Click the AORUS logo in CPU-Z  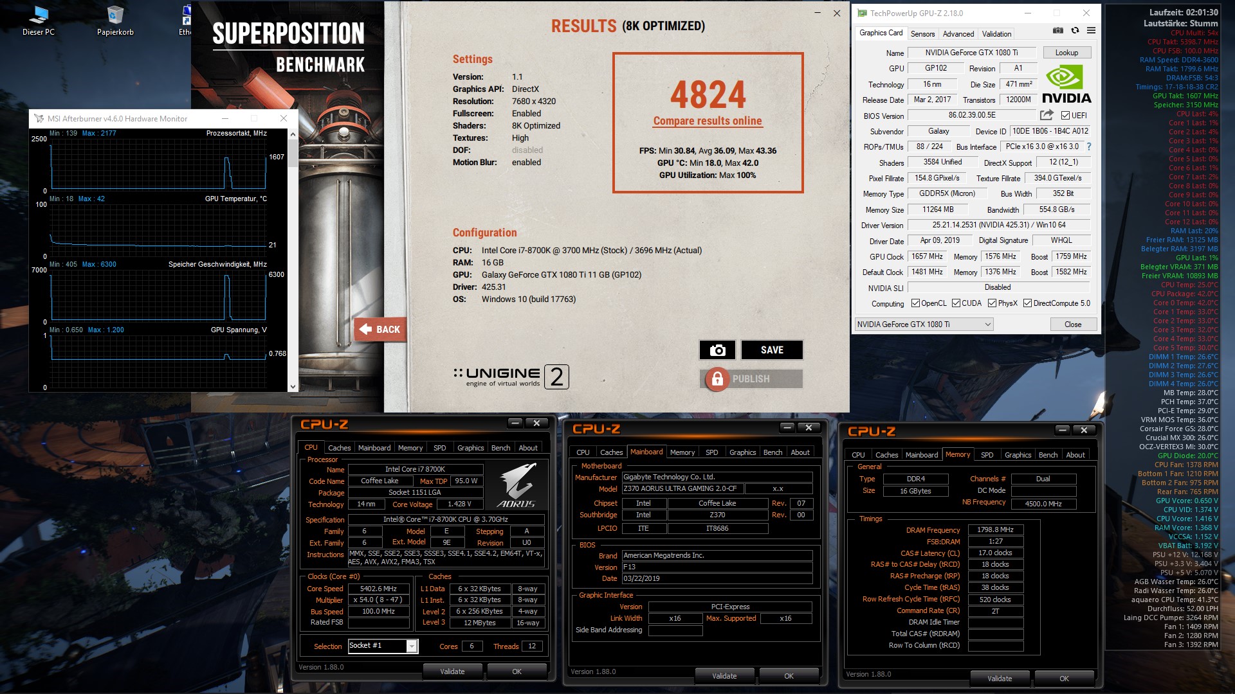517,486
